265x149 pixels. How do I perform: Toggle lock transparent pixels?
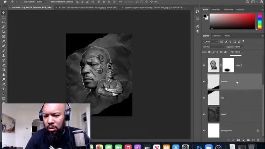coord(209,52)
